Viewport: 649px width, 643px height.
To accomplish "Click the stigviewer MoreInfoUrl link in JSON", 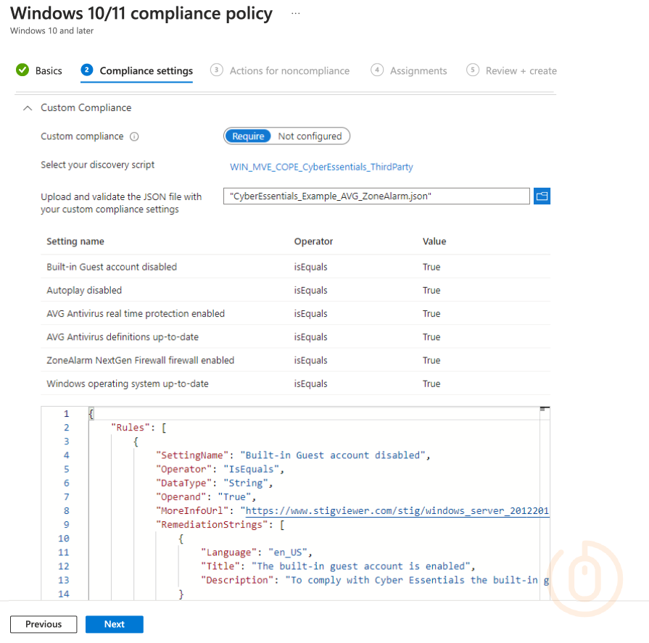I will (395, 511).
